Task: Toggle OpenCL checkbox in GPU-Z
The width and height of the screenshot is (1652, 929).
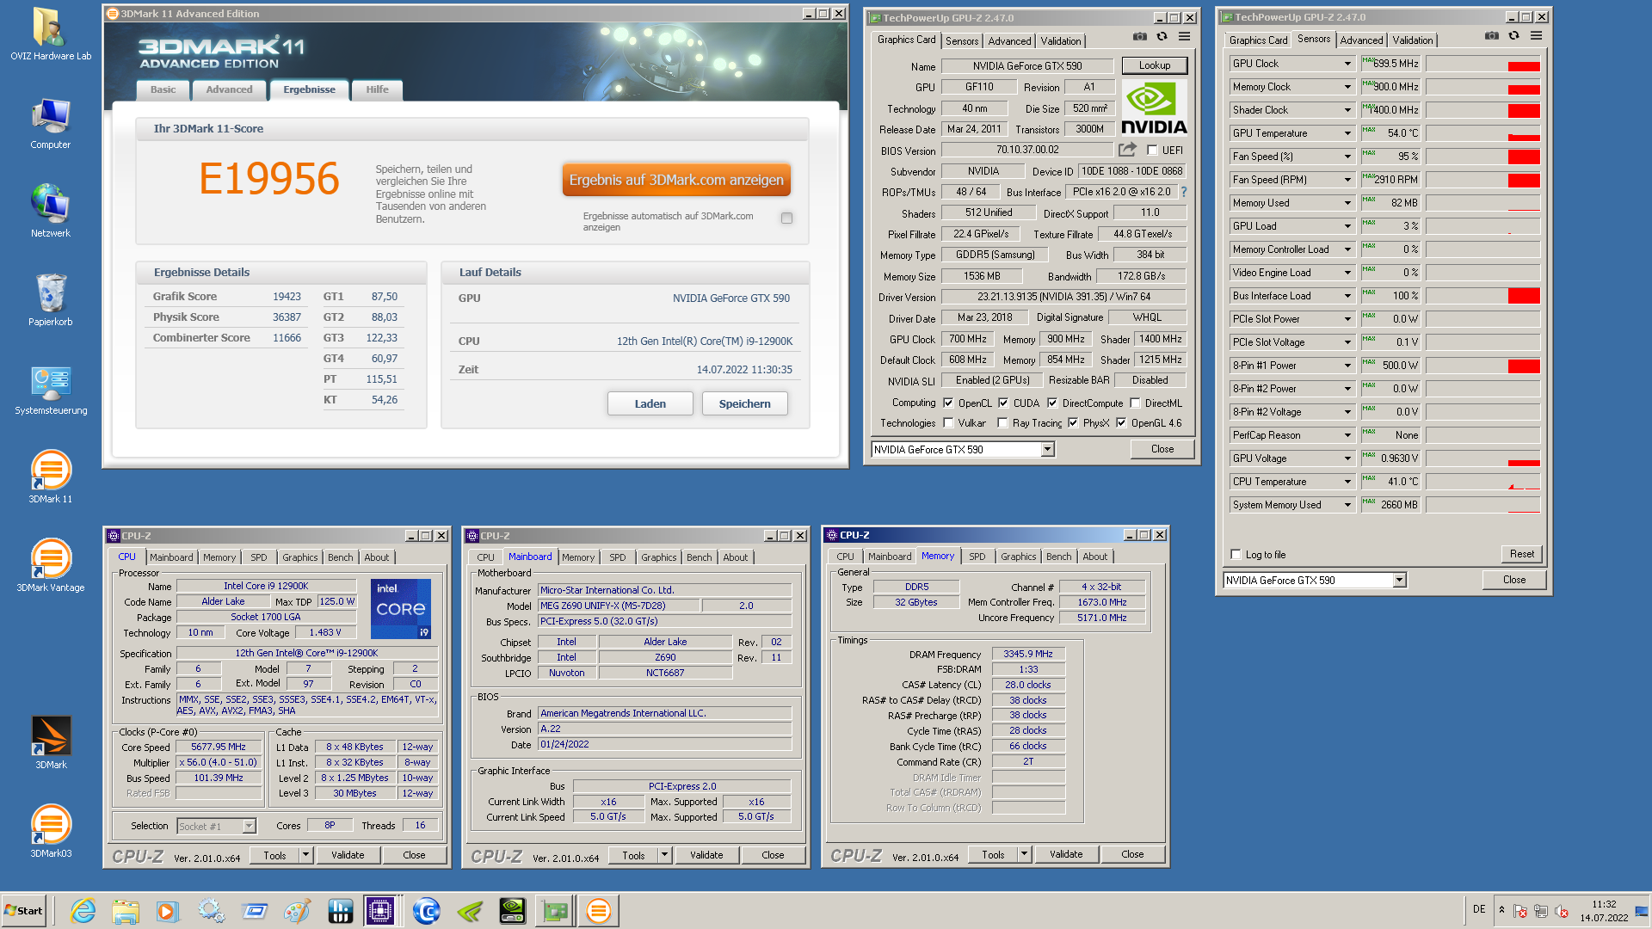Action: [x=948, y=403]
